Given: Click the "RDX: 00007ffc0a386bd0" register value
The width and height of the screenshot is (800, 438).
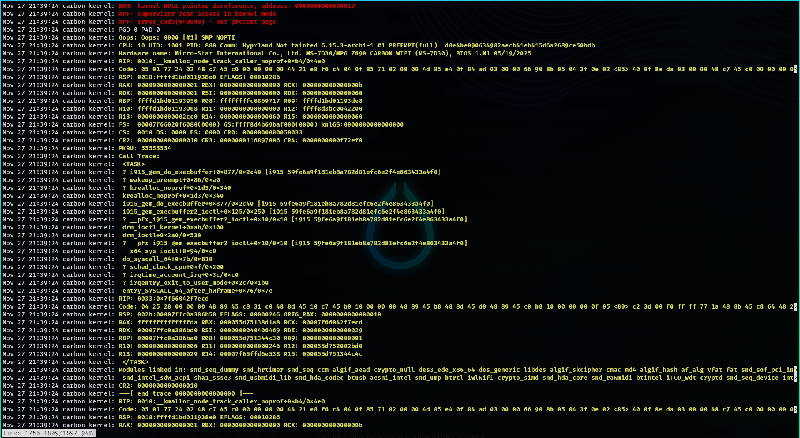Looking at the screenshot, I should point(158,331).
